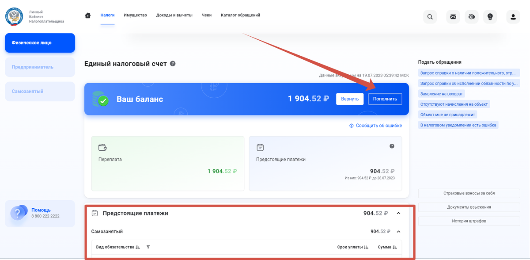The height and width of the screenshot is (260, 530).
Task: Click calendar icon in Предстоящие платежи card
Action: coord(260,147)
